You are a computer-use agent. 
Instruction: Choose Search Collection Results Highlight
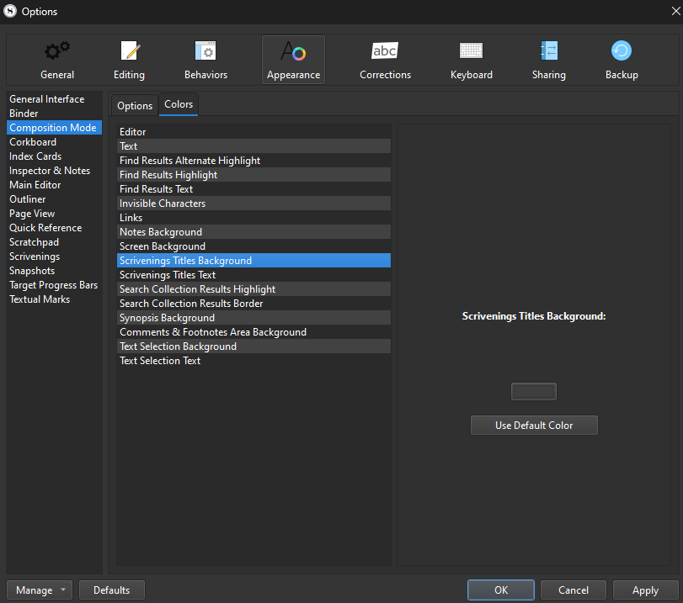[254, 289]
